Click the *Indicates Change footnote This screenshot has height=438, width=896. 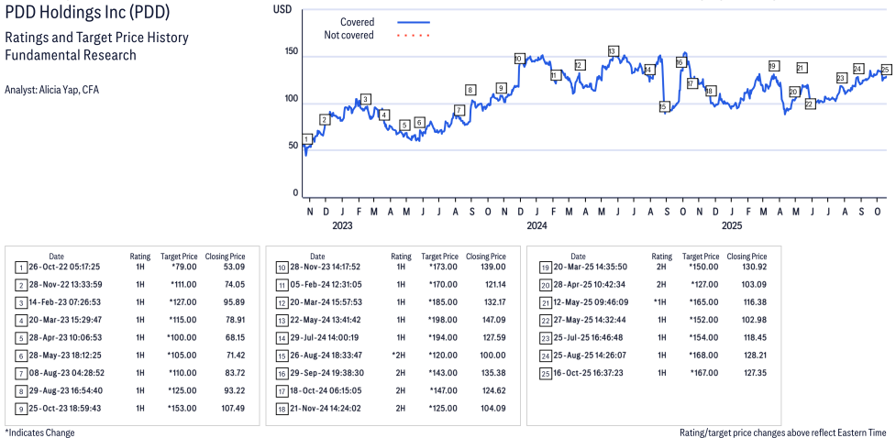[40, 432]
